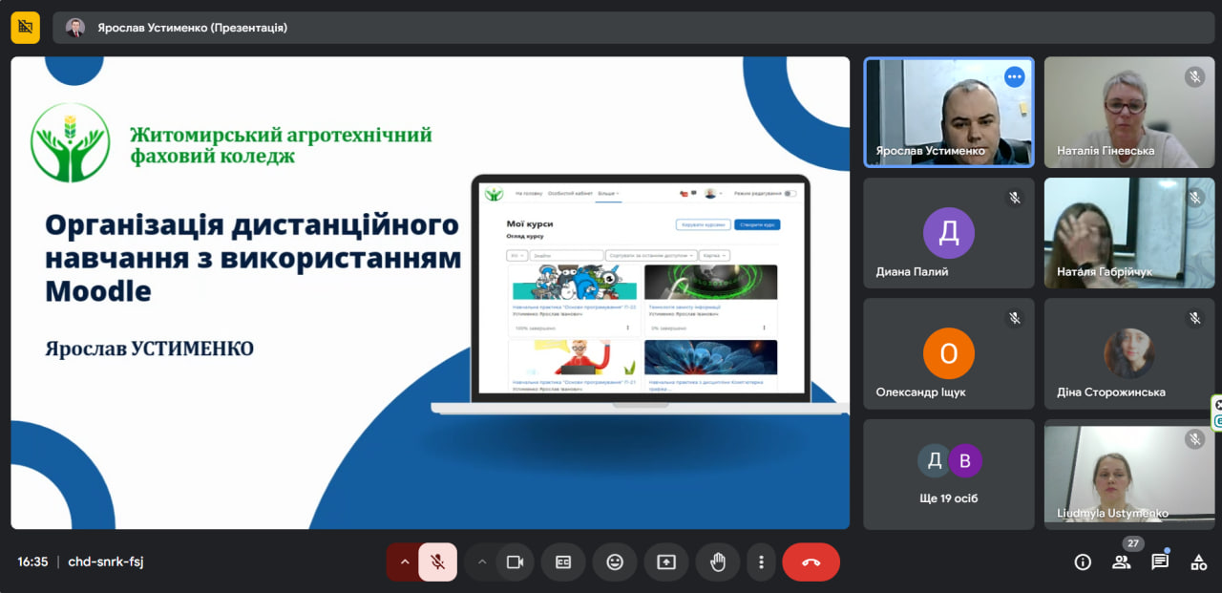
Task: Click the present now screen-share button
Action: [x=666, y=562]
